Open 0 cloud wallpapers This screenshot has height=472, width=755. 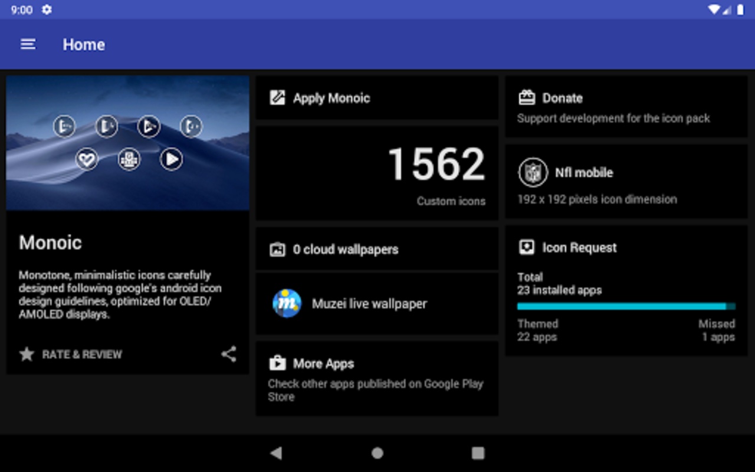[x=377, y=250]
